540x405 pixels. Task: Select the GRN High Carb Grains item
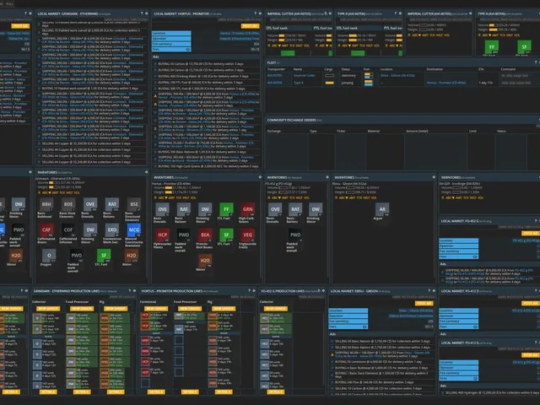(x=247, y=209)
